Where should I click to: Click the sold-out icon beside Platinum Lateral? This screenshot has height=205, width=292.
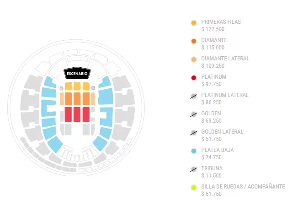click(x=194, y=96)
